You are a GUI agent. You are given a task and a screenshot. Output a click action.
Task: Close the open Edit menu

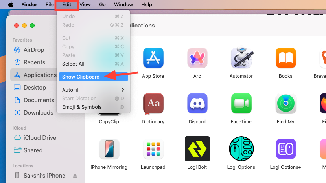(x=67, y=5)
